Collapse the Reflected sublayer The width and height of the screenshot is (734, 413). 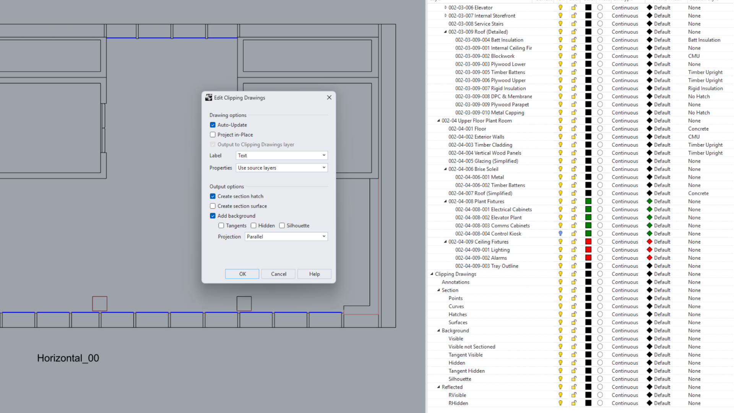tap(438, 387)
